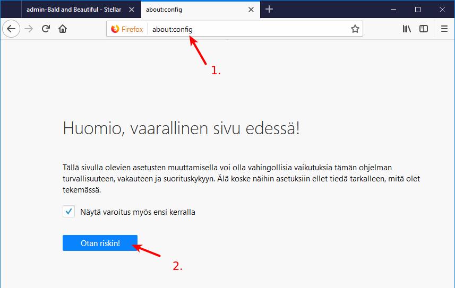The image size is (455, 288).
Task: Minimize the Firefox window
Action: click(393, 9)
